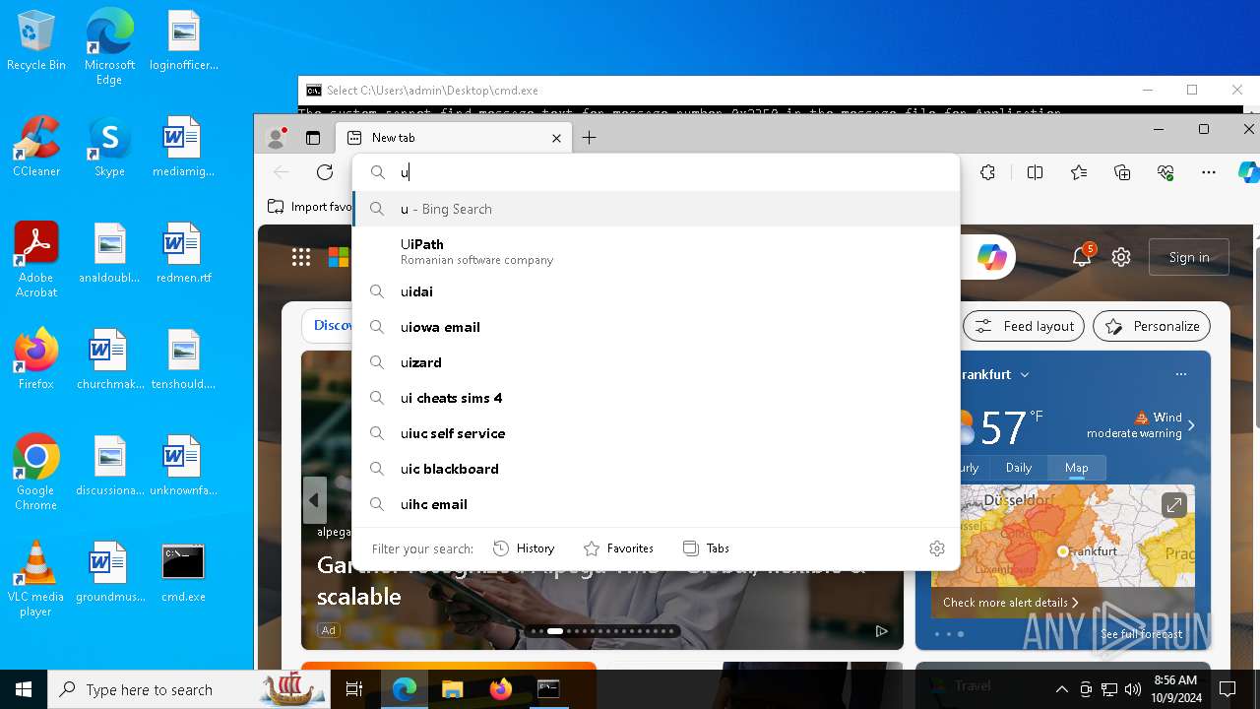Viewport: 1260px width, 709px height.
Task: Click the Microsoft logo on page
Action: 339,257
